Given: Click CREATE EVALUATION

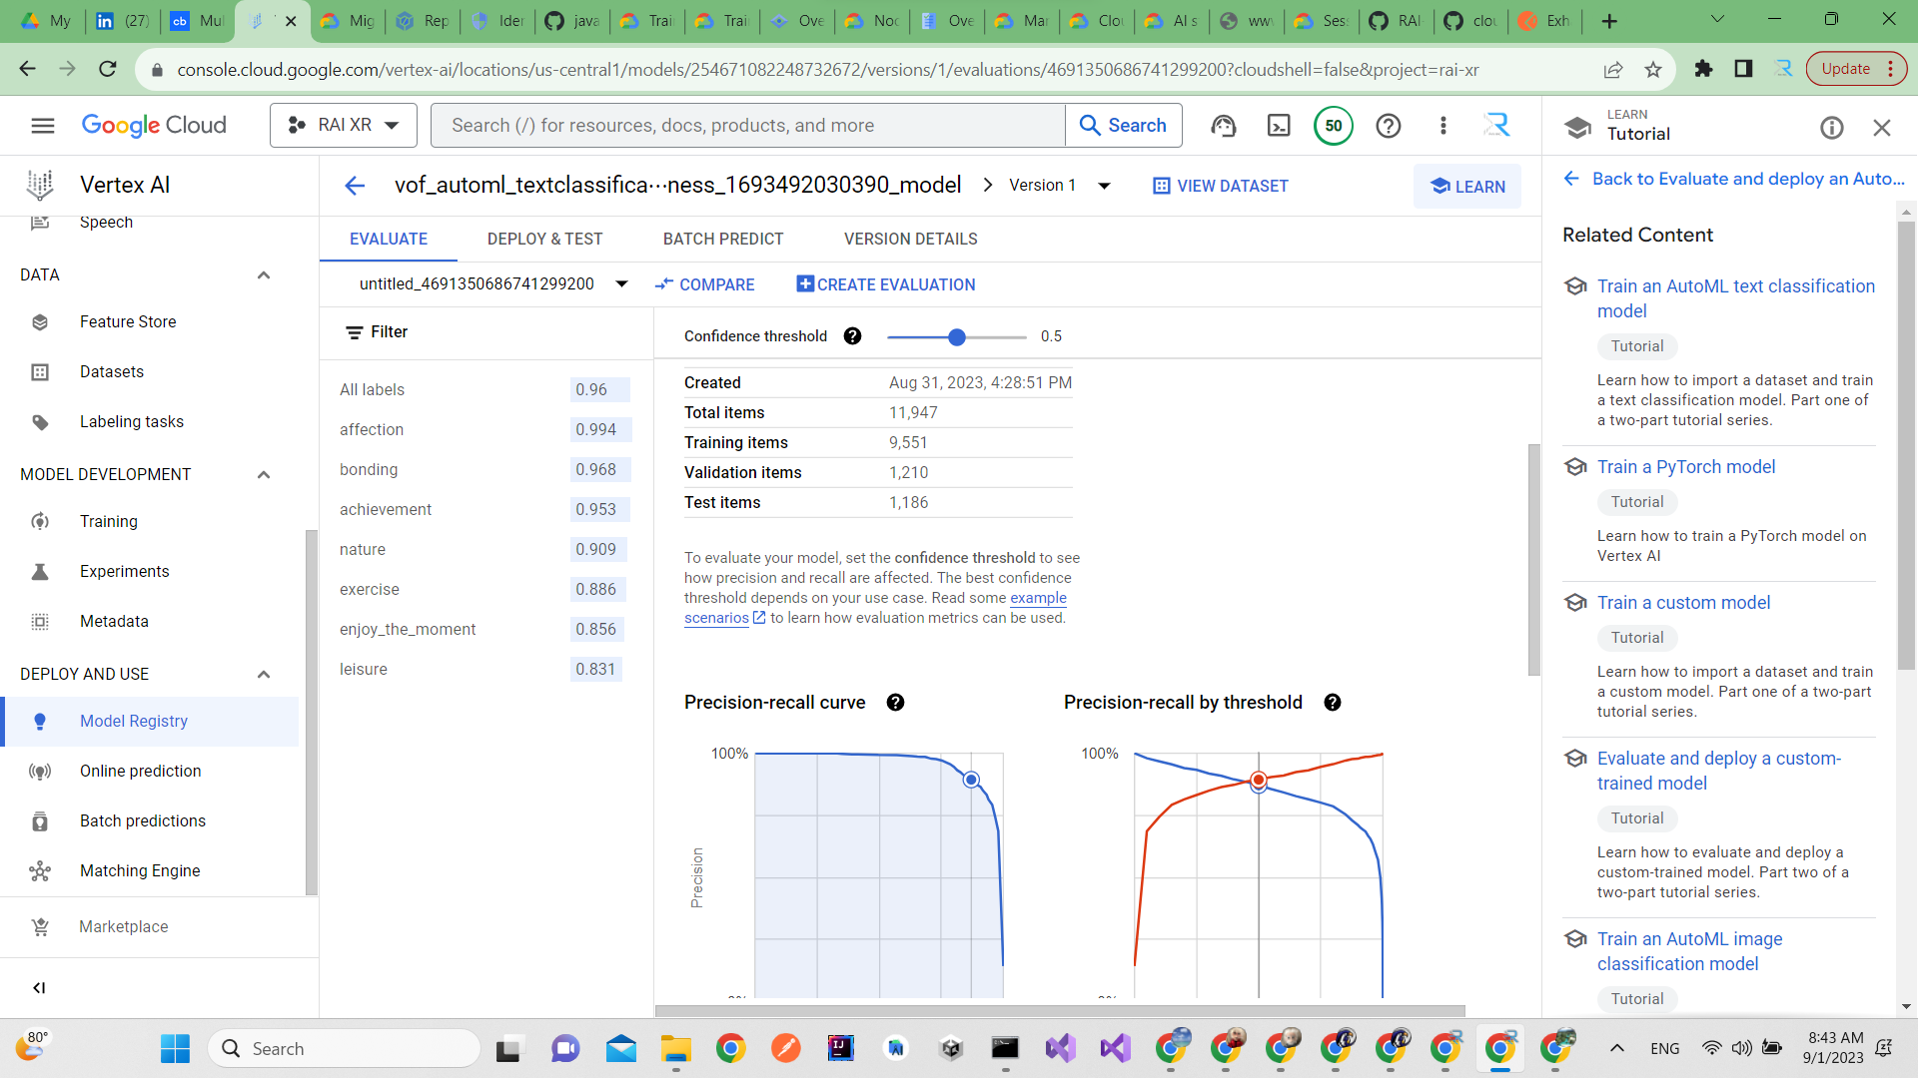Looking at the screenshot, I should (885, 284).
